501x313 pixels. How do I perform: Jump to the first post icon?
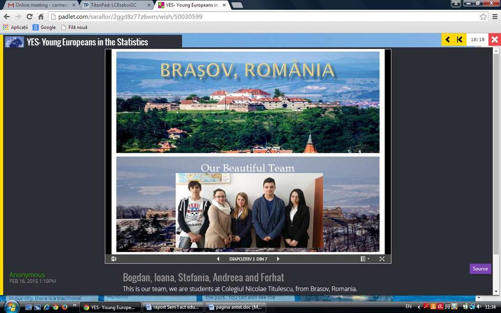[459, 40]
